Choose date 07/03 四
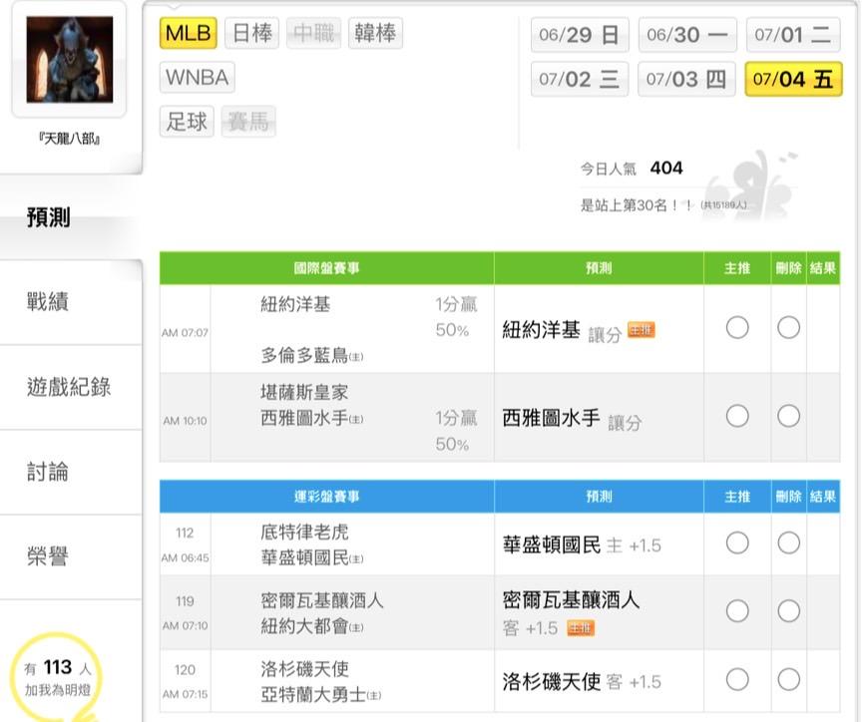This screenshot has width=867, height=722. [x=686, y=79]
